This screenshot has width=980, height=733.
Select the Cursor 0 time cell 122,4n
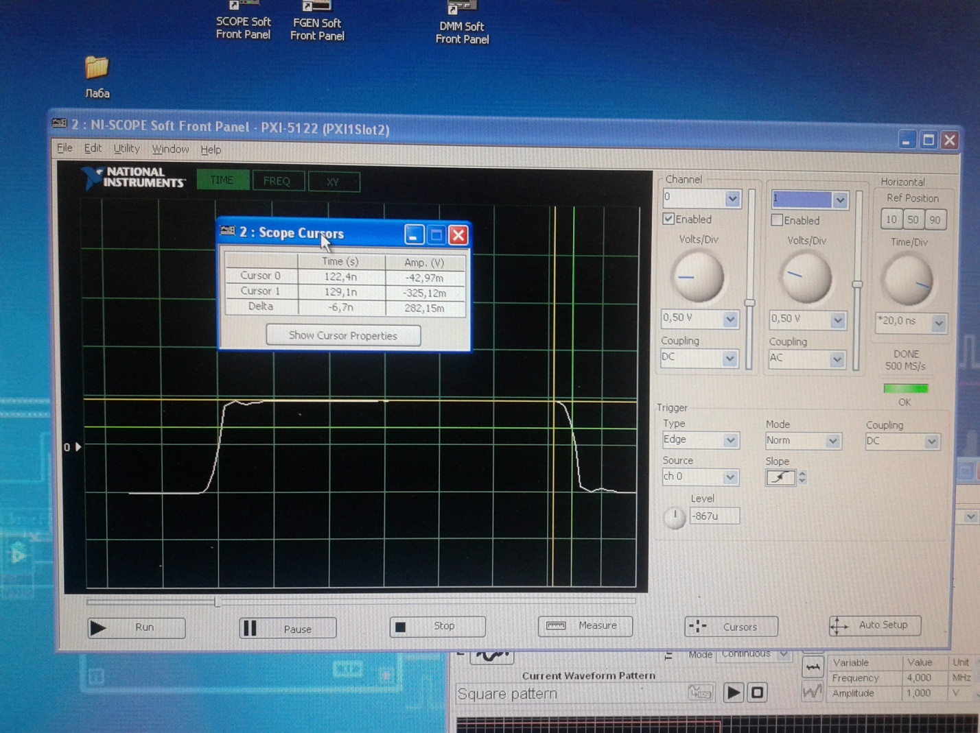[x=341, y=276]
